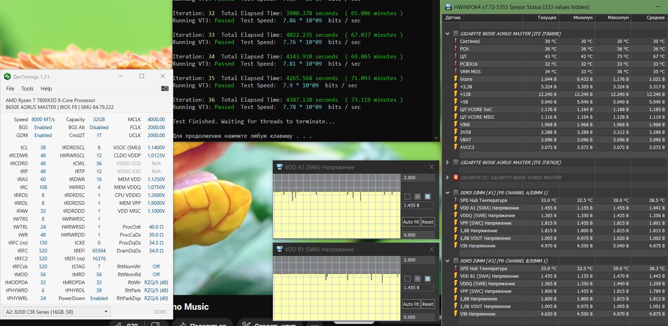Toggle the light blue square in VDD A1 graph

428,197
